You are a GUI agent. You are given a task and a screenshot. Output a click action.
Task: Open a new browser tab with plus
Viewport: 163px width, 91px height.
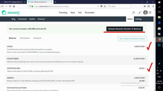[x=56, y=2]
